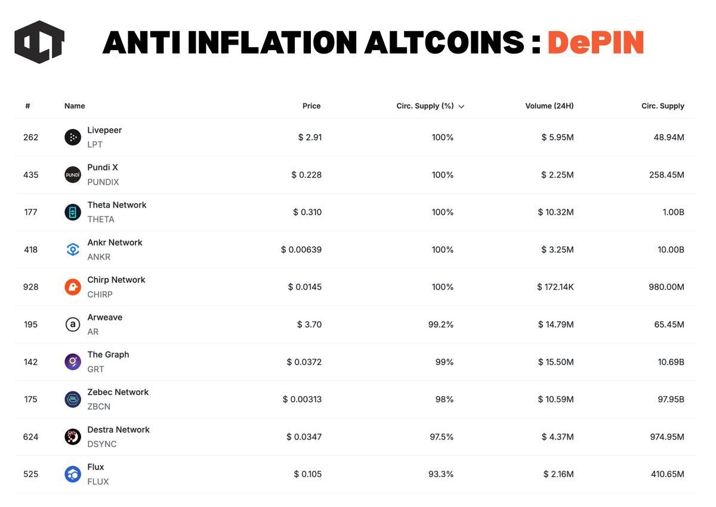The height and width of the screenshot is (507, 716).
Task: Click the Flux coin icon
Action: click(x=73, y=474)
